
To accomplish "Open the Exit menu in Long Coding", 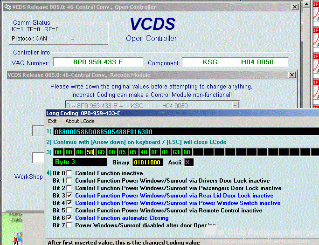I will click(x=52, y=121).
